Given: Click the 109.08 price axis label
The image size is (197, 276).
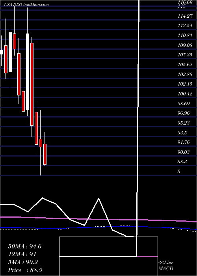Looking at the screenshot, I should pos(185,45).
